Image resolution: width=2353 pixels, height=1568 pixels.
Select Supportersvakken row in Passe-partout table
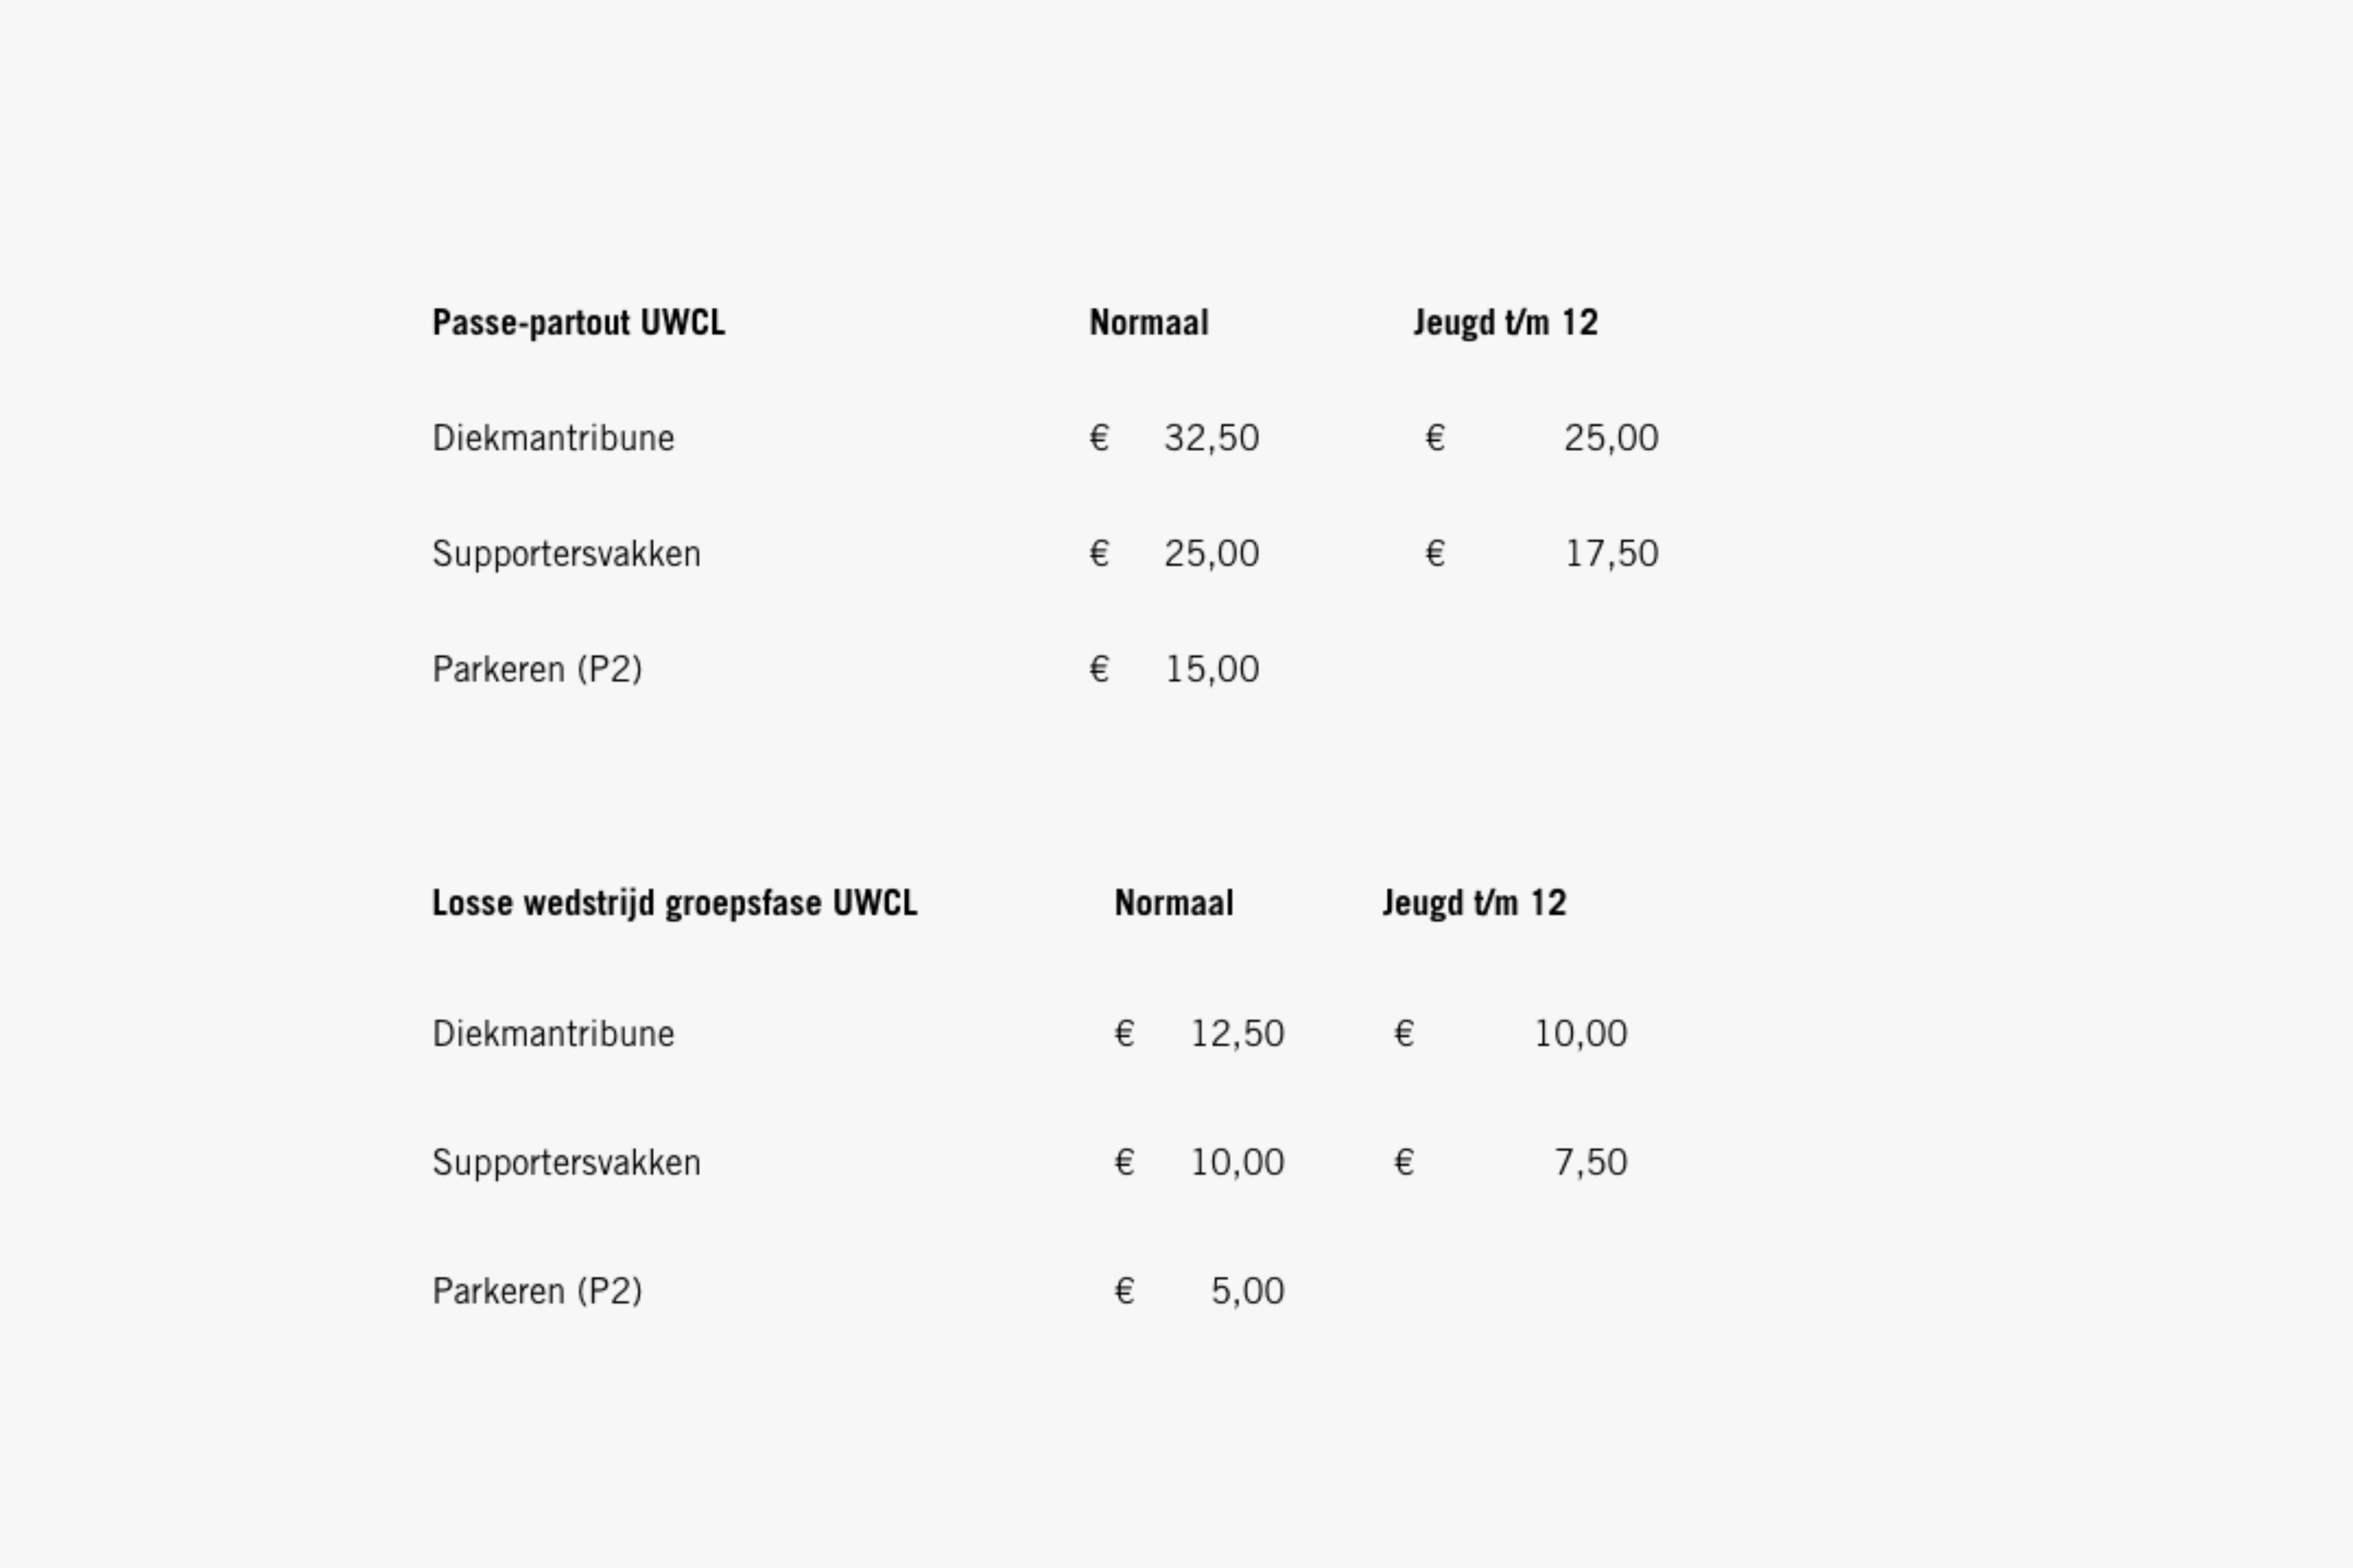pos(1046,554)
